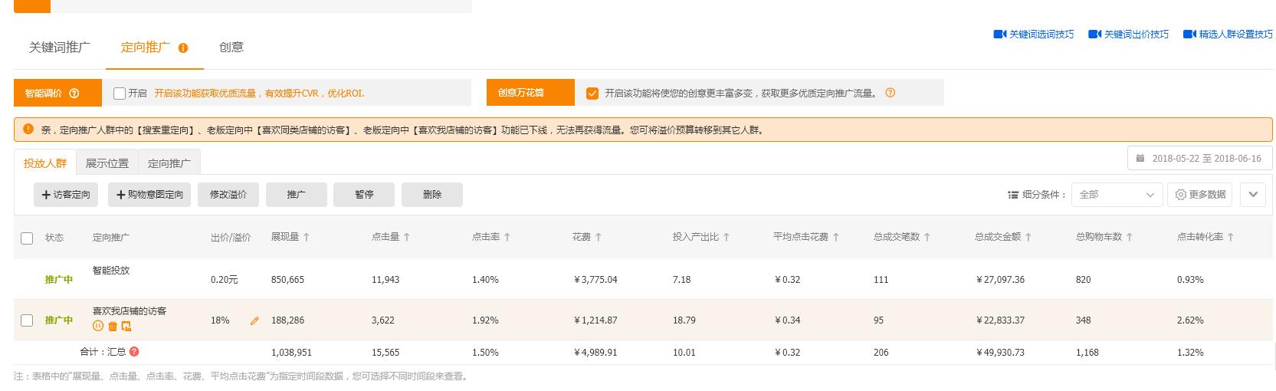
Task: Click 状态 column header
Action: (54, 238)
